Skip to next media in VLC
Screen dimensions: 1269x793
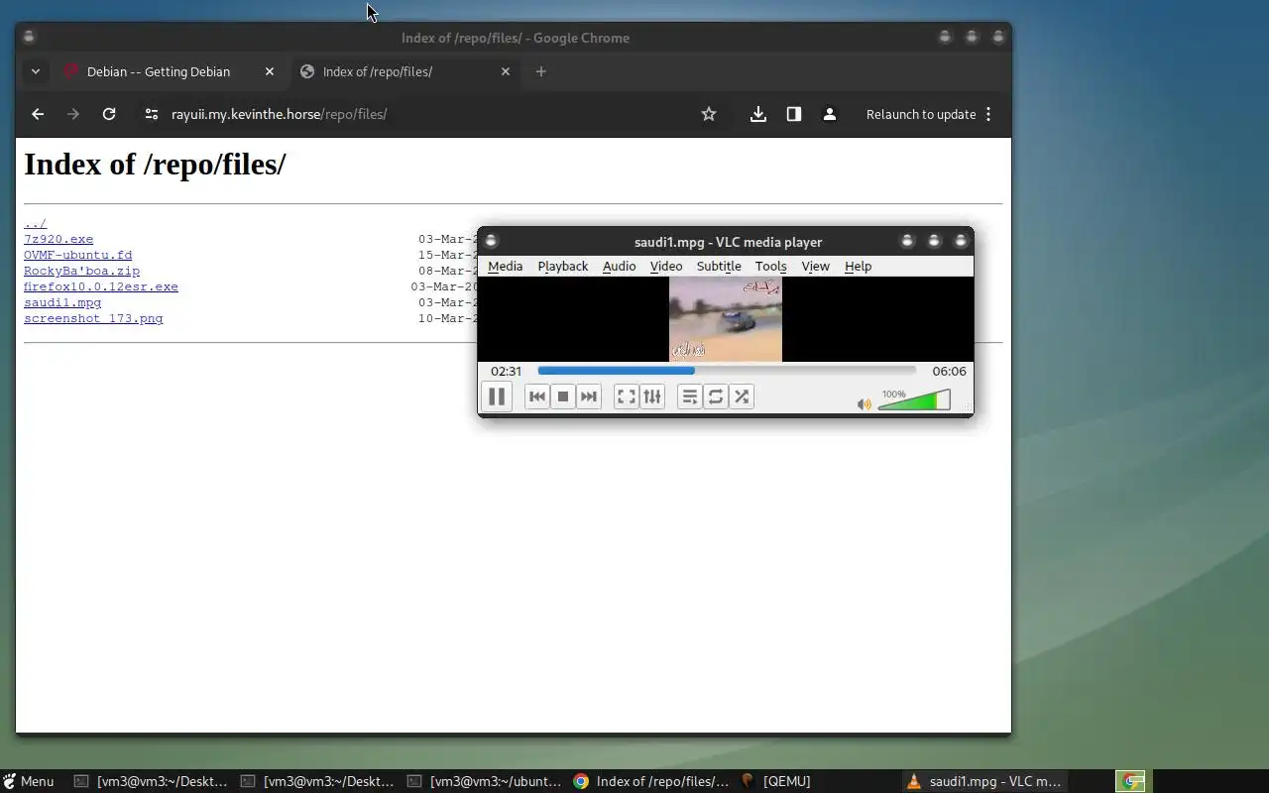(589, 396)
